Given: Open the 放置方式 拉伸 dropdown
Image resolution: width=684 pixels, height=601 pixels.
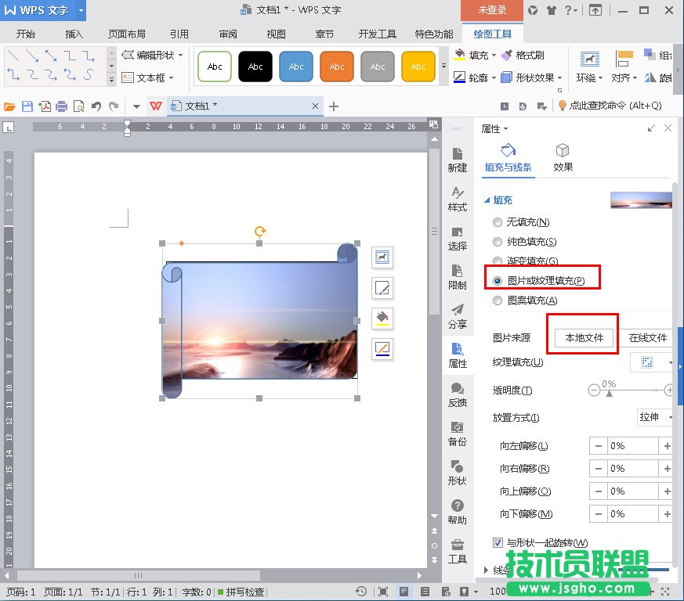Looking at the screenshot, I should pyautogui.click(x=656, y=417).
